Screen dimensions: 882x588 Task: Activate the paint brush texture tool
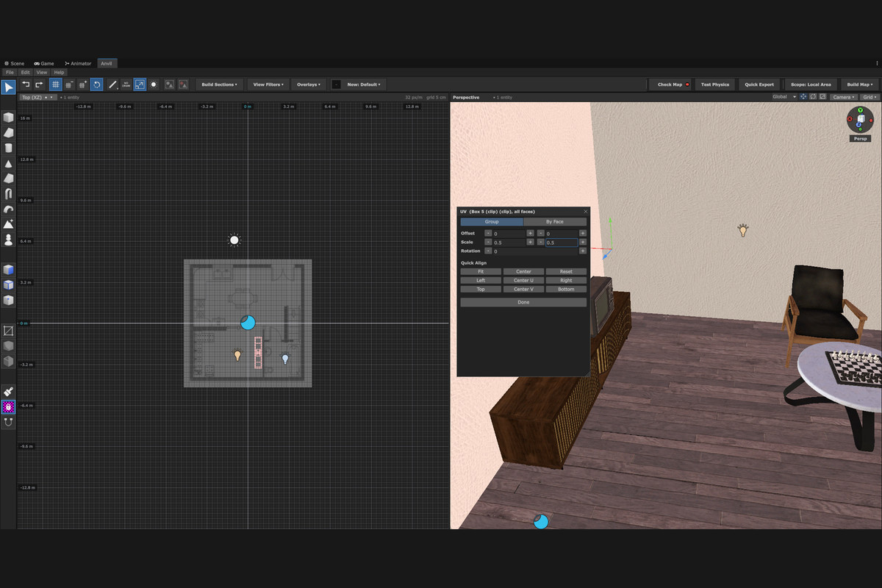pos(8,392)
